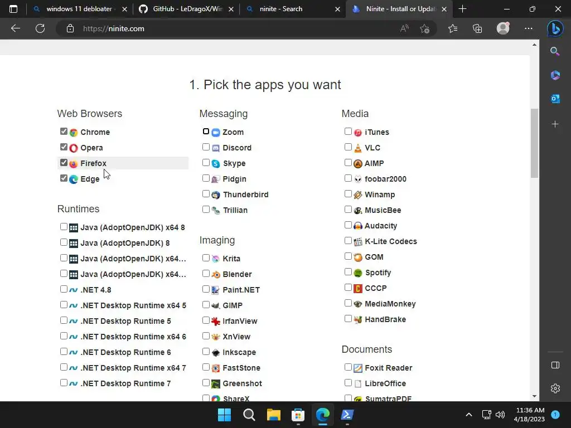This screenshot has width=571, height=428.
Task: Click the VLC cone icon
Action: pos(358,148)
